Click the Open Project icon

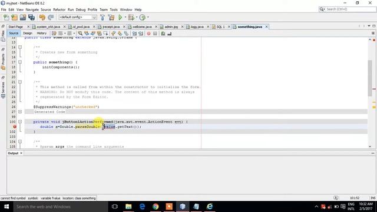pyautogui.click(x=23, y=17)
